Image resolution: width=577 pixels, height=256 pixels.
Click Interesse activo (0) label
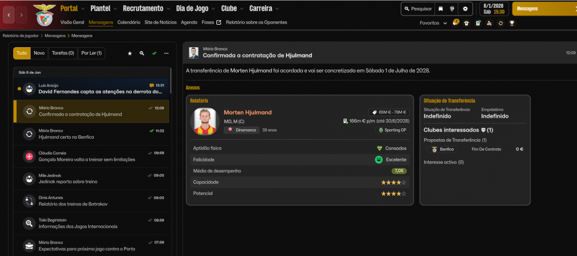pyautogui.click(x=444, y=162)
